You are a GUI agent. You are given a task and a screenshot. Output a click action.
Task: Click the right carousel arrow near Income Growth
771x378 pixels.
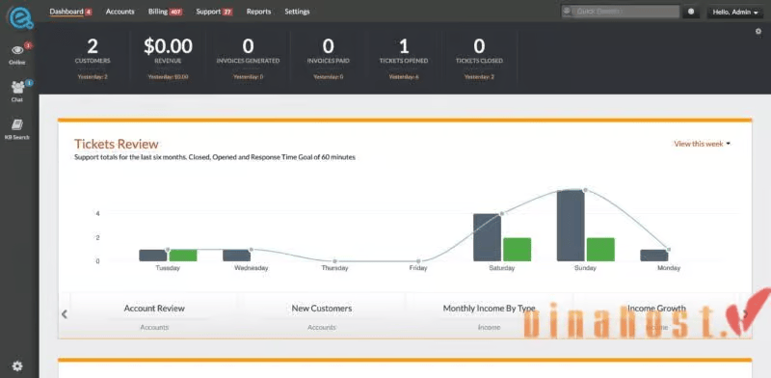(746, 314)
